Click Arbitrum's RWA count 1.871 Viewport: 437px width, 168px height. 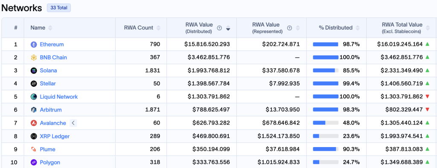point(153,110)
